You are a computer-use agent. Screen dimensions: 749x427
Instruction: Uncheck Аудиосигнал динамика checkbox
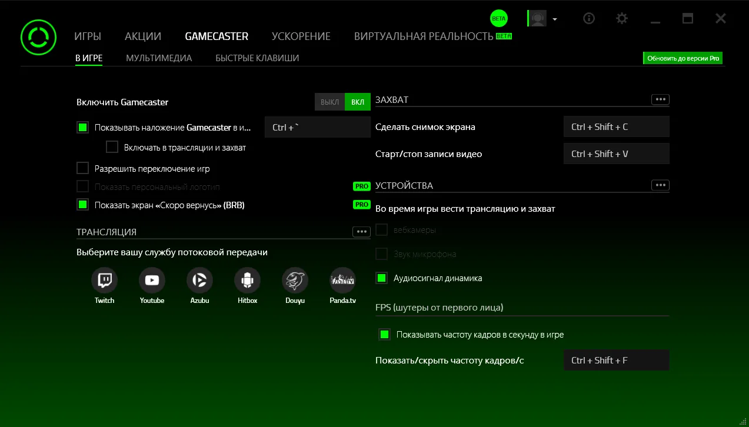pyautogui.click(x=381, y=278)
